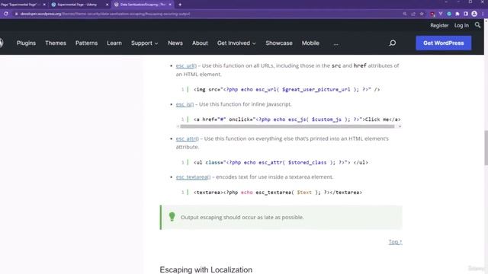The image size is (488, 274).
Task: Click the esc_textarea code line
Action: 278,193
